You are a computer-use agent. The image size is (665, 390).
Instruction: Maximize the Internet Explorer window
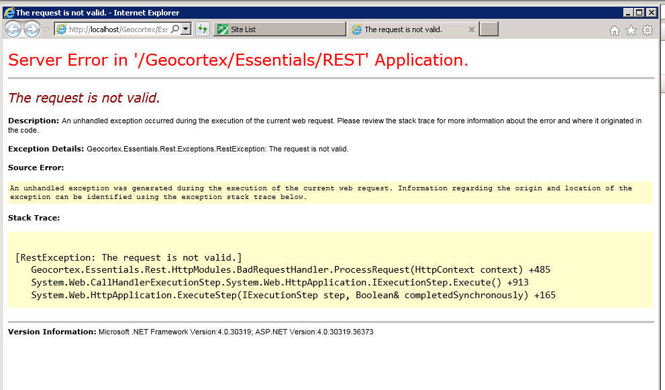pyautogui.click(x=639, y=13)
